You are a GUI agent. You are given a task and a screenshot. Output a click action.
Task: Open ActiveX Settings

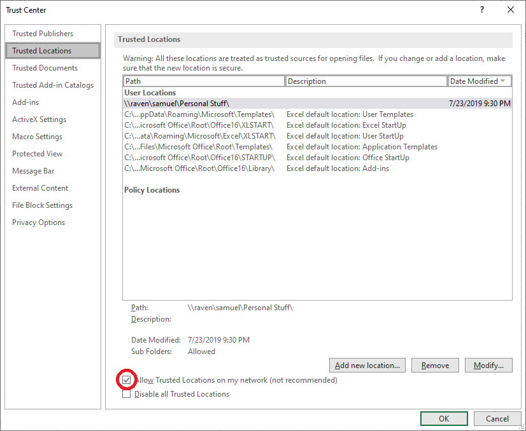[39, 120]
